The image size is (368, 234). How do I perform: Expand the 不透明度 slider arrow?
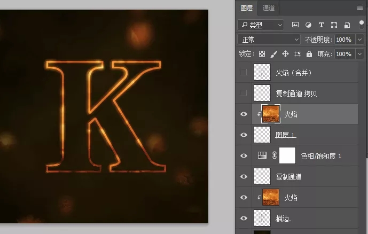point(359,40)
